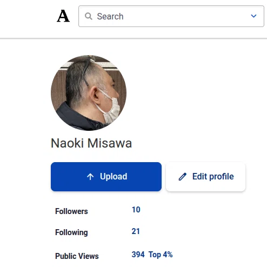Open the Edit profile button
Image resolution: width=267 pixels, height=267 pixels.
click(205, 177)
